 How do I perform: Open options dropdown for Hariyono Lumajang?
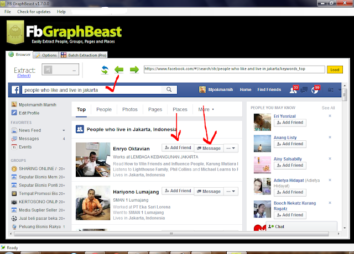tap(231, 192)
